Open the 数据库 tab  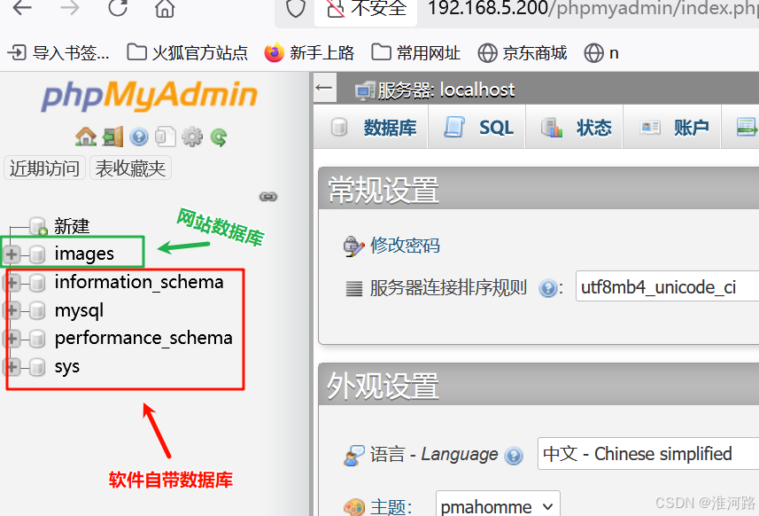pyautogui.click(x=372, y=128)
